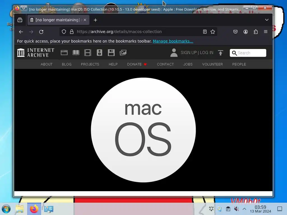Expand the list all tabs chevron

tap(267, 20)
